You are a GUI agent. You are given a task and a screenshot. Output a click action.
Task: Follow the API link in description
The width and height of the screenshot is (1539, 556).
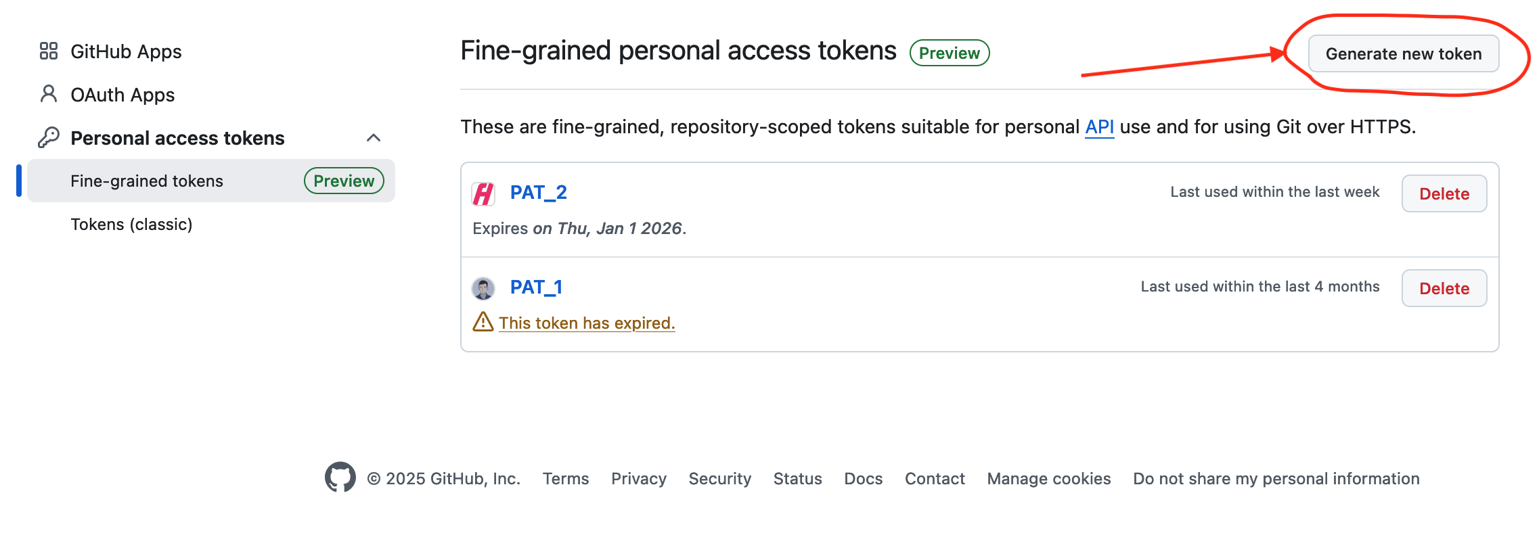1099,127
